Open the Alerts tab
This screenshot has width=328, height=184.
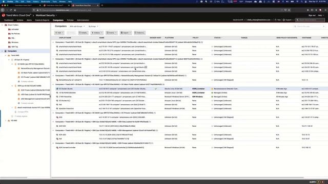[x=29, y=20]
